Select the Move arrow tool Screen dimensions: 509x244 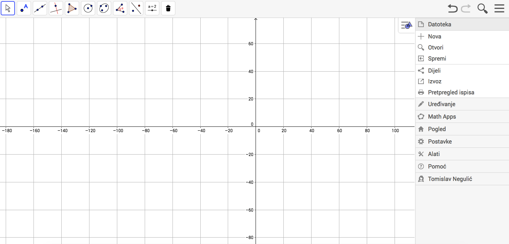click(8, 8)
